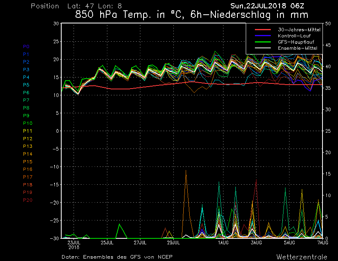Click the green GFS-Hauptlauf legend line

[262, 42]
